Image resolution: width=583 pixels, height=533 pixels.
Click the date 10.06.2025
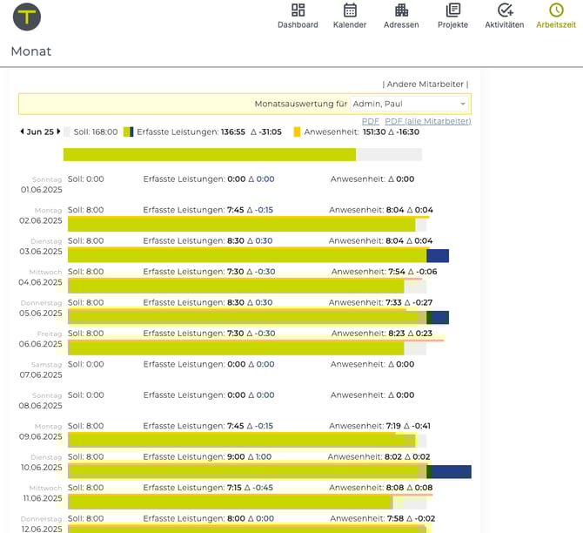tap(41, 468)
